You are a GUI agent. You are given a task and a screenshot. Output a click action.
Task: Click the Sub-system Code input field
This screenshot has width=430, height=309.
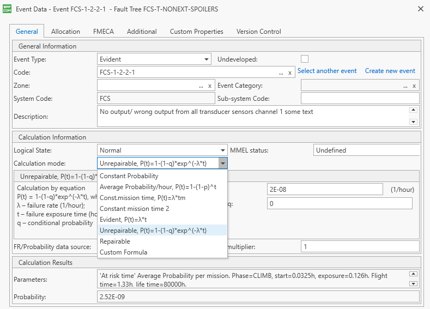point(360,99)
